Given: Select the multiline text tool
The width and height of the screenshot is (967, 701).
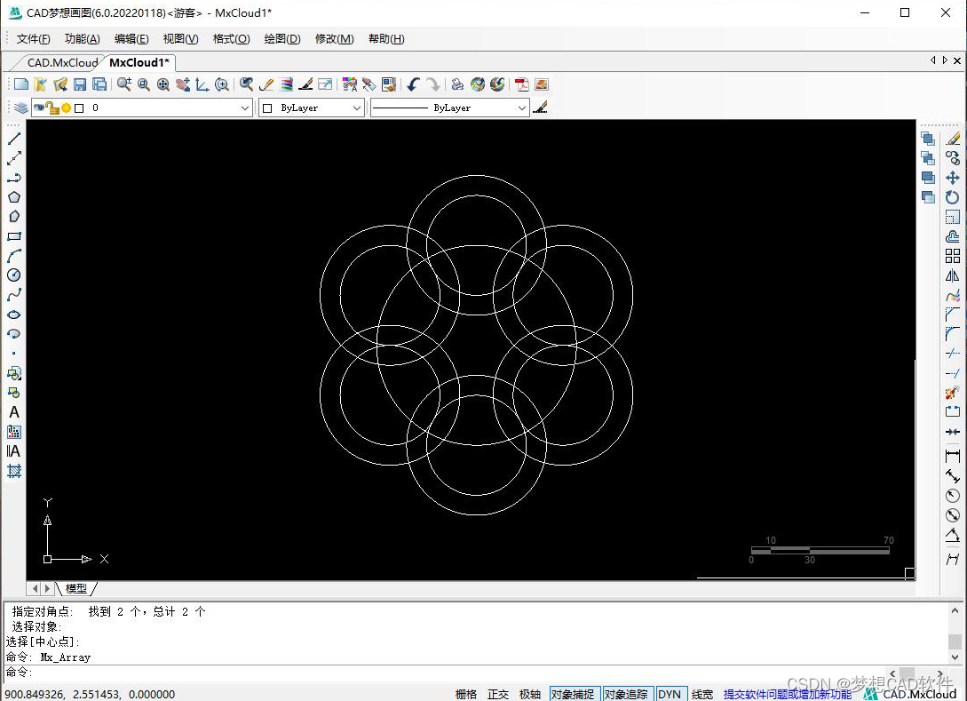Looking at the screenshot, I should coord(14,451).
